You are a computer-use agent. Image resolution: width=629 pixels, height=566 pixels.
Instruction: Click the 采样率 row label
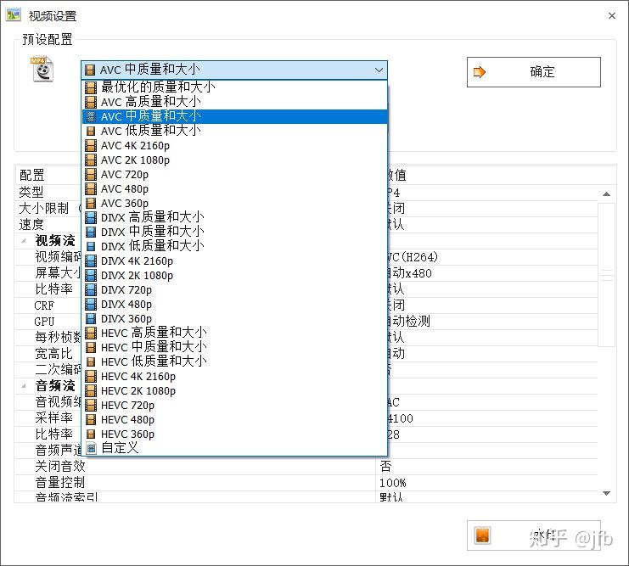[53, 418]
